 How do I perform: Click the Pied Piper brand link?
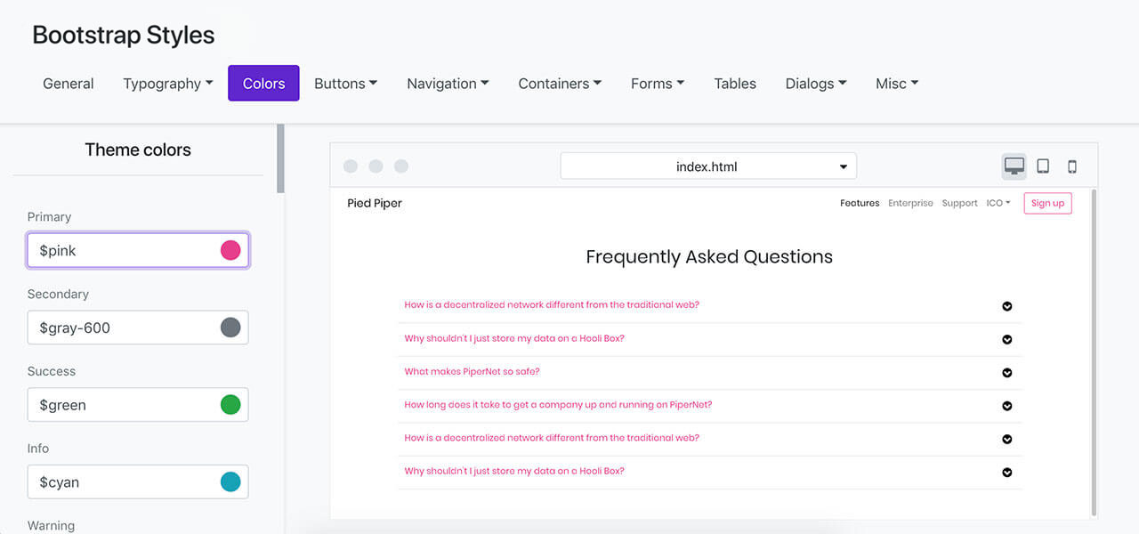point(375,203)
